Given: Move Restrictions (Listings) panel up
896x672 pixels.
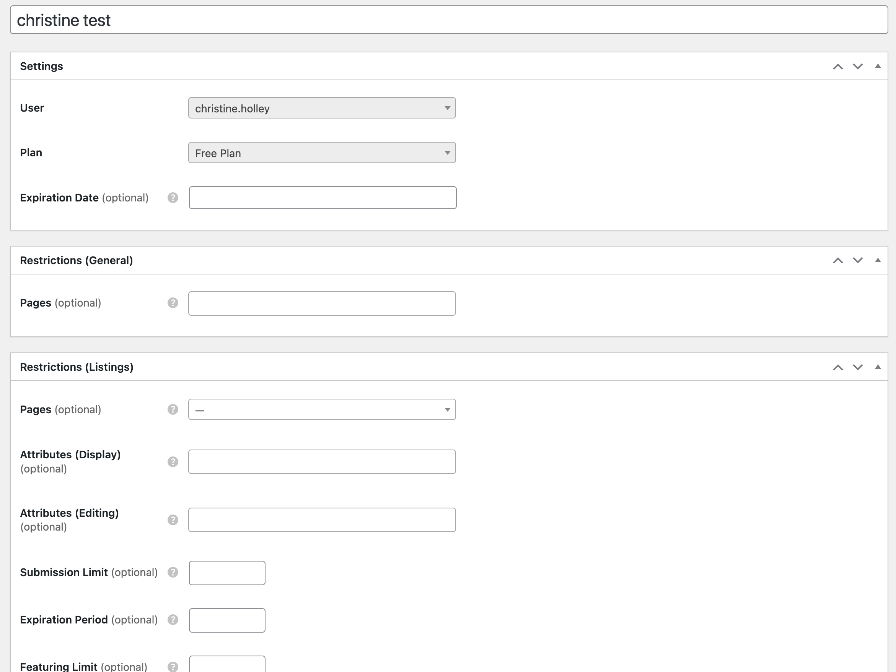Looking at the screenshot, I should (x=838, y=367).
